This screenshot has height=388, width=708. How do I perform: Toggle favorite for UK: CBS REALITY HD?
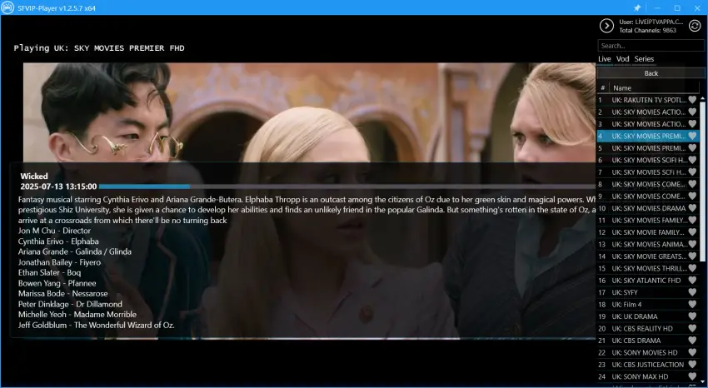[692, 328]
